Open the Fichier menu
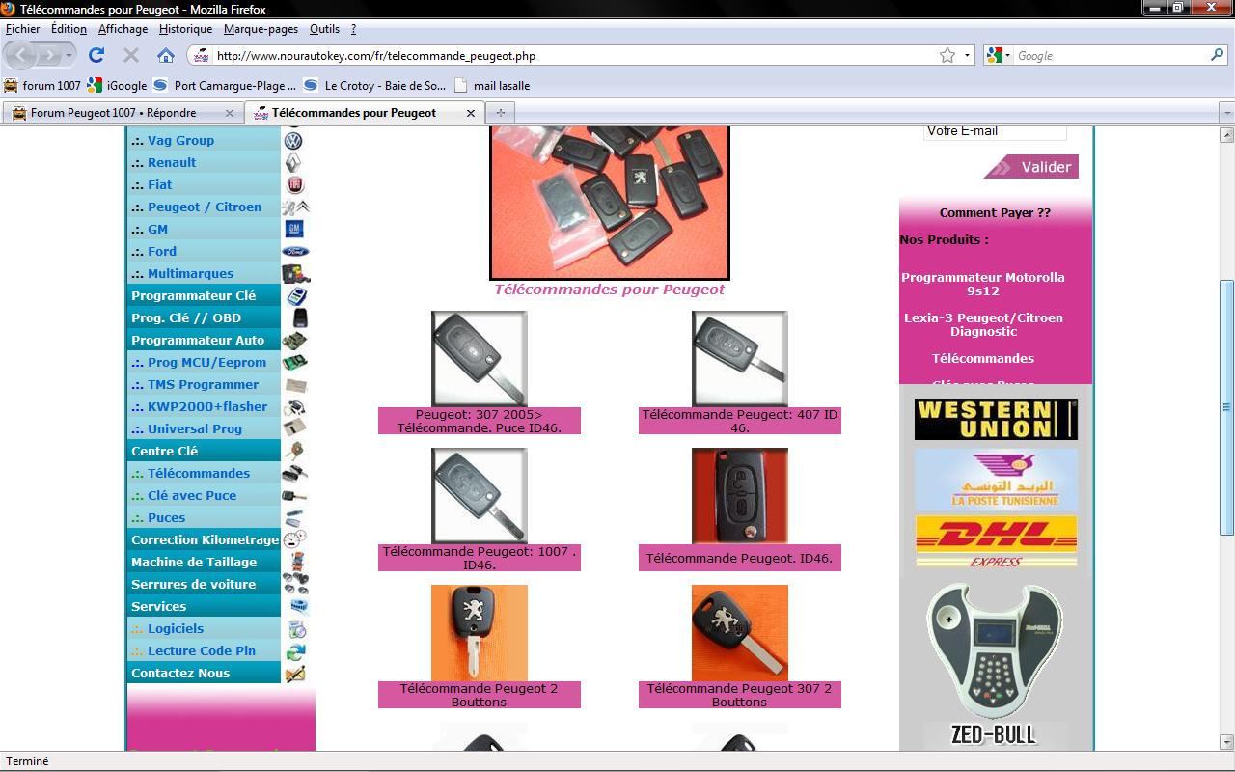Viewport: 1235px width, 772px height. 23,29
